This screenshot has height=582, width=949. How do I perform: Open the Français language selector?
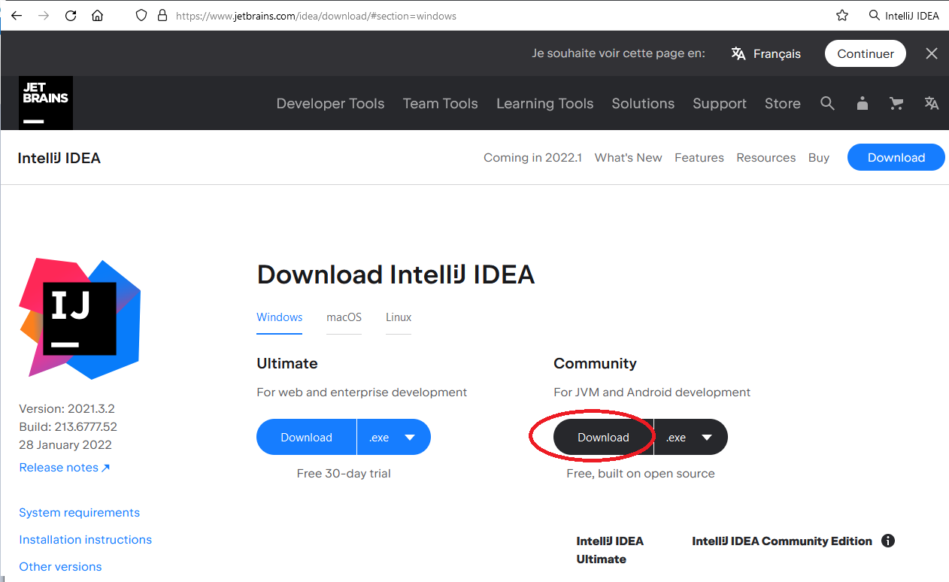pyautogui.click(x=766, y=53)
